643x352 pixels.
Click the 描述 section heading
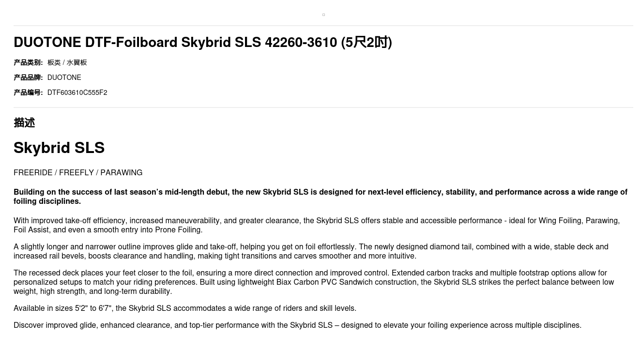24,123
